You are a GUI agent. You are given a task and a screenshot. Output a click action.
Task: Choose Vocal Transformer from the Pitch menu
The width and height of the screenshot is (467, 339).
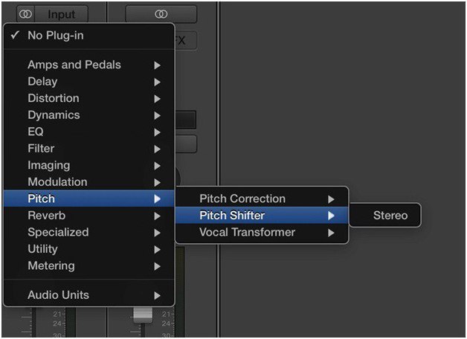click(262, 232)
